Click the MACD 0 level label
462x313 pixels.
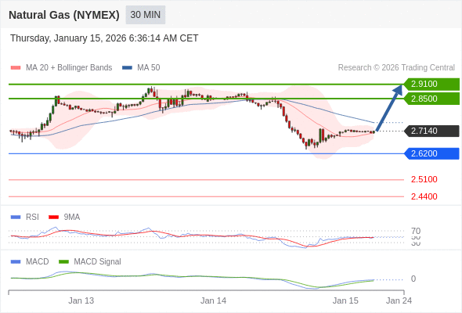413,279
